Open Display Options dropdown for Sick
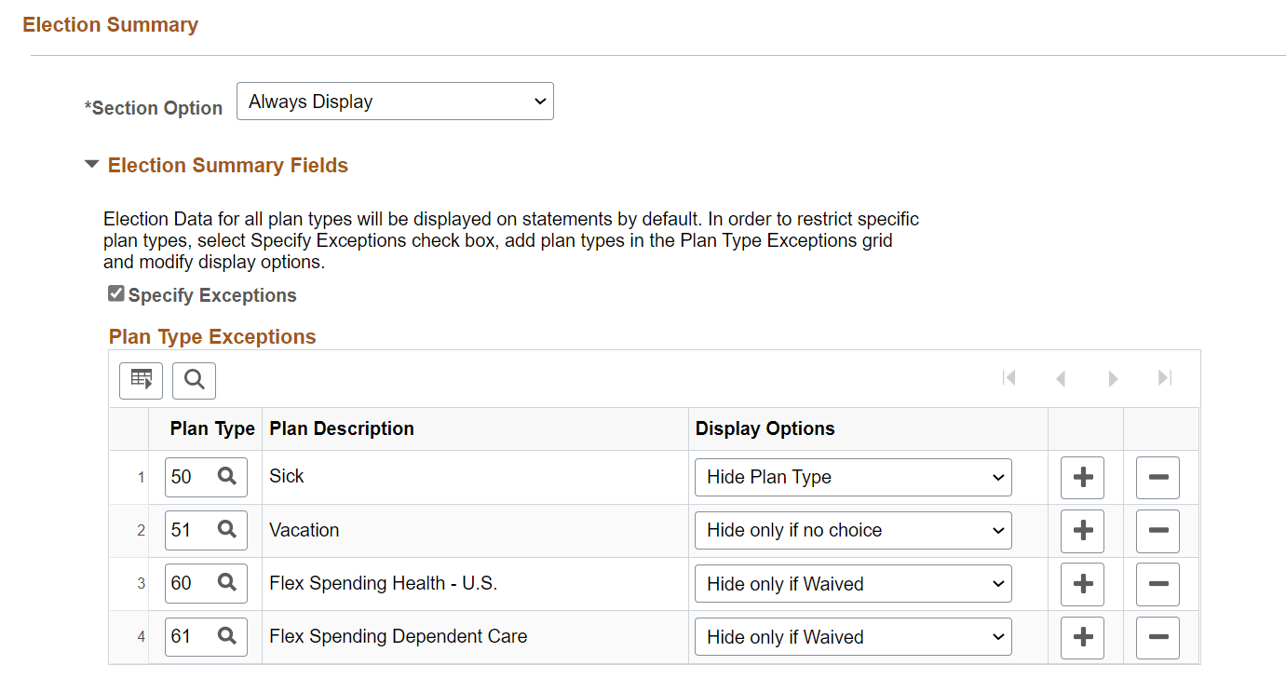The width and height of the screenshot is (1286, 693). tap(853, 478)
